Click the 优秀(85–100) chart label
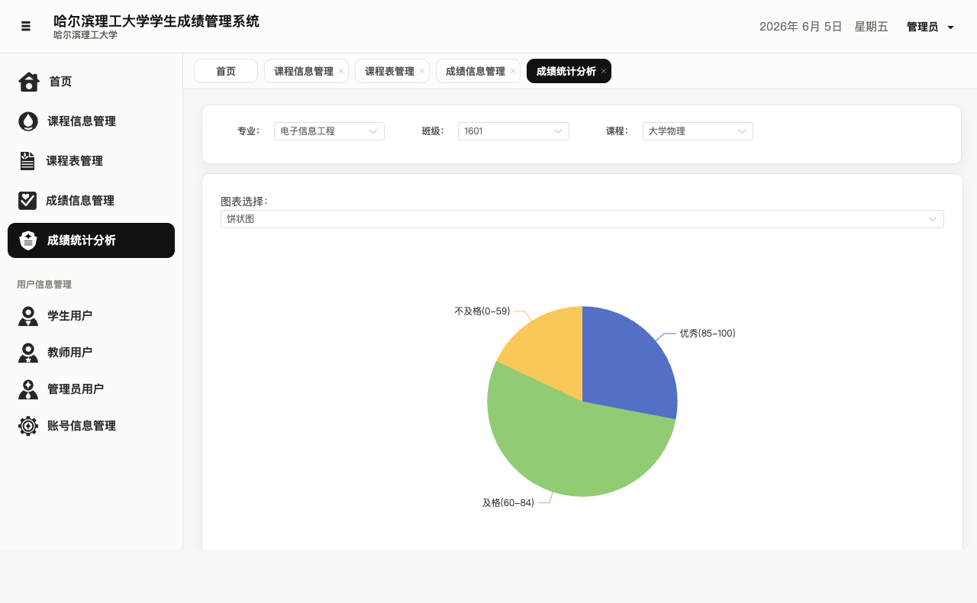 (x=708, y=334)
